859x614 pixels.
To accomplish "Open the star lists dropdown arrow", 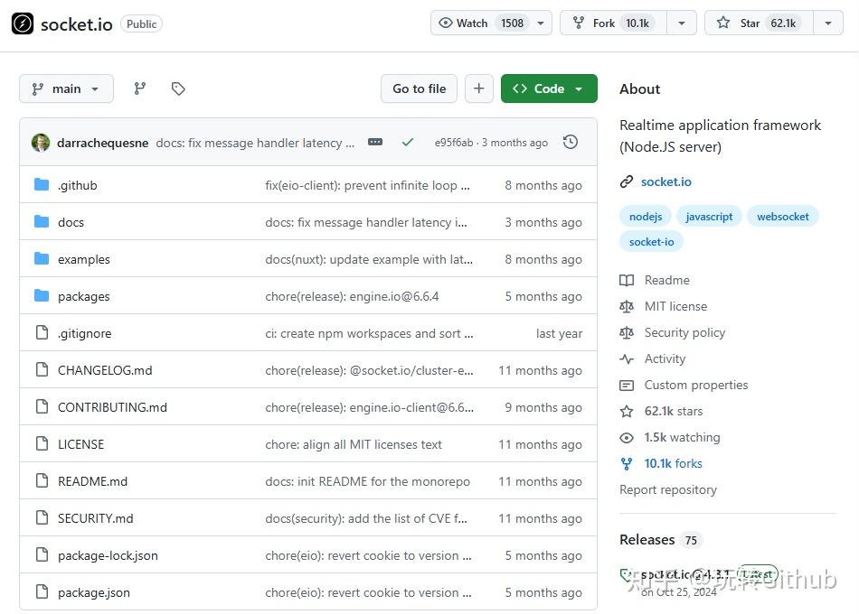I will click(x=827, y=23).
